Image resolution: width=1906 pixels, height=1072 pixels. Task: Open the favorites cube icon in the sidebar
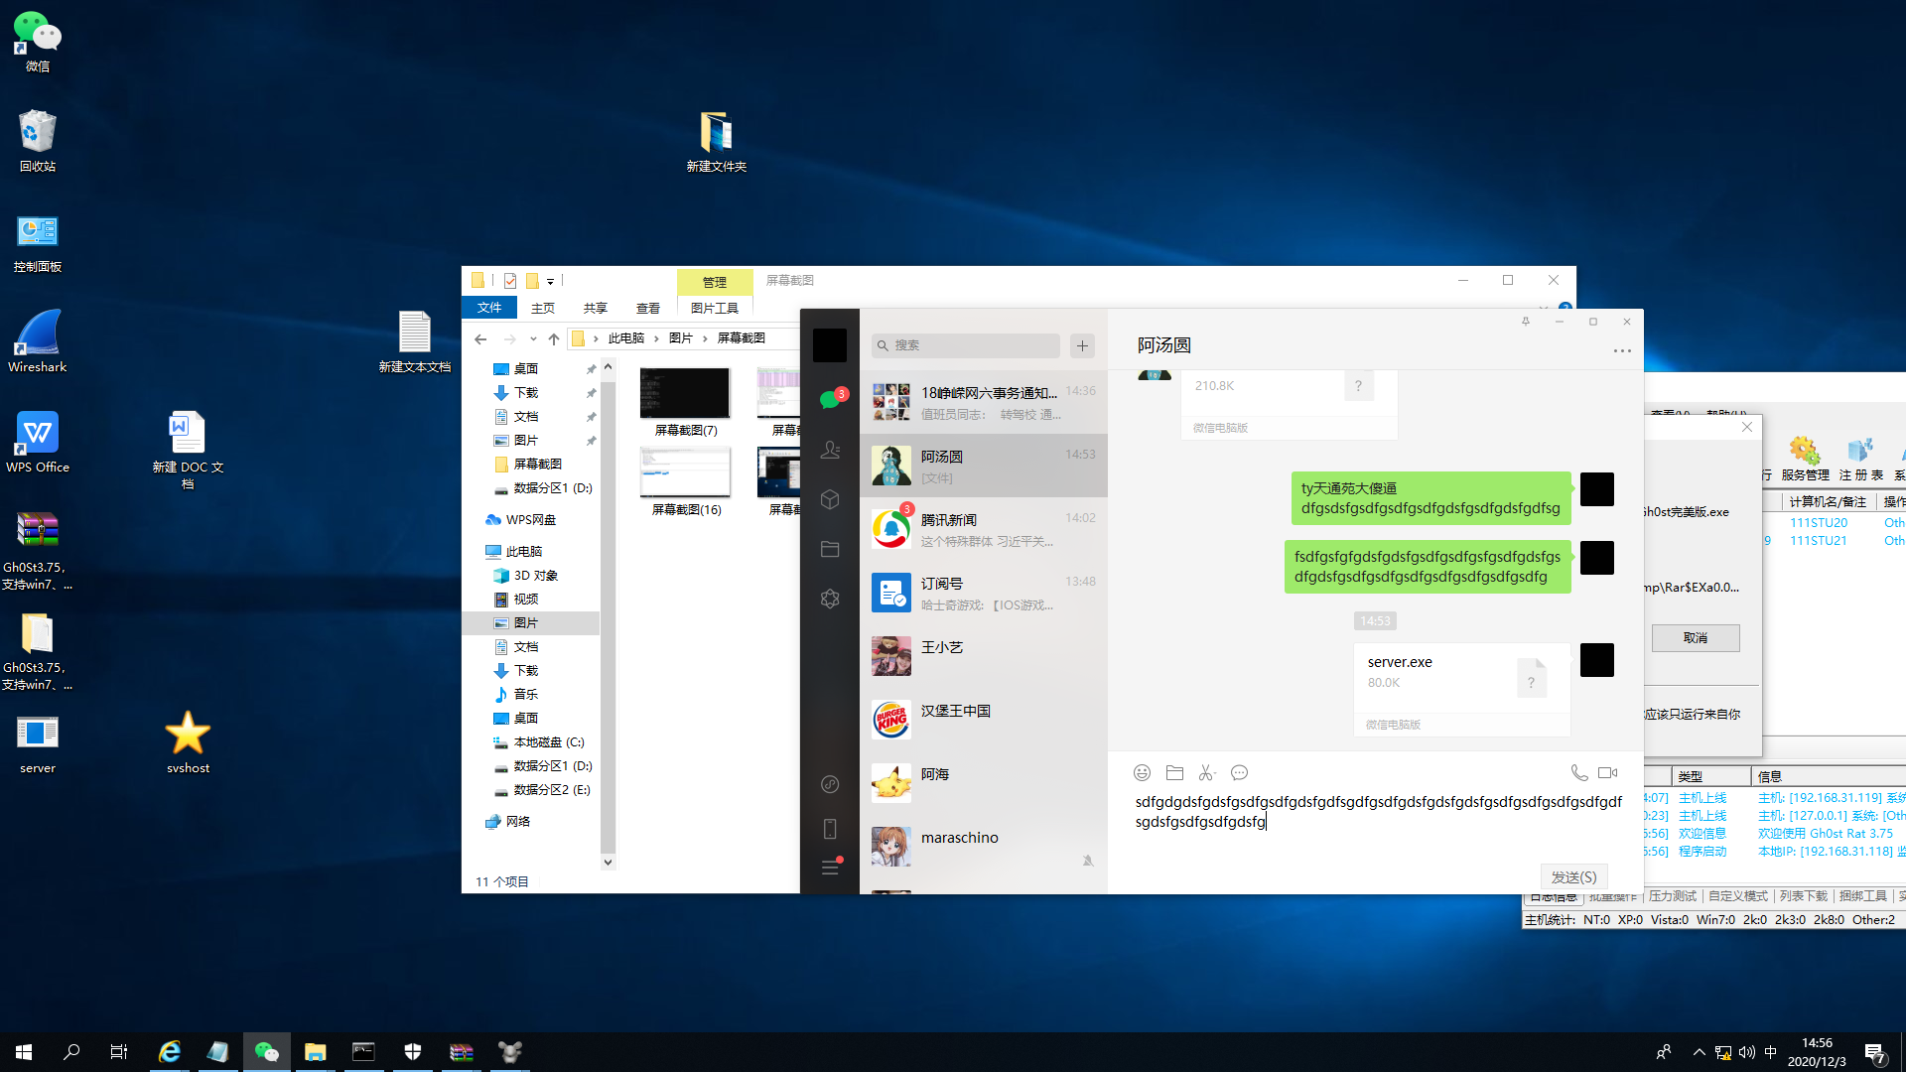830,499
